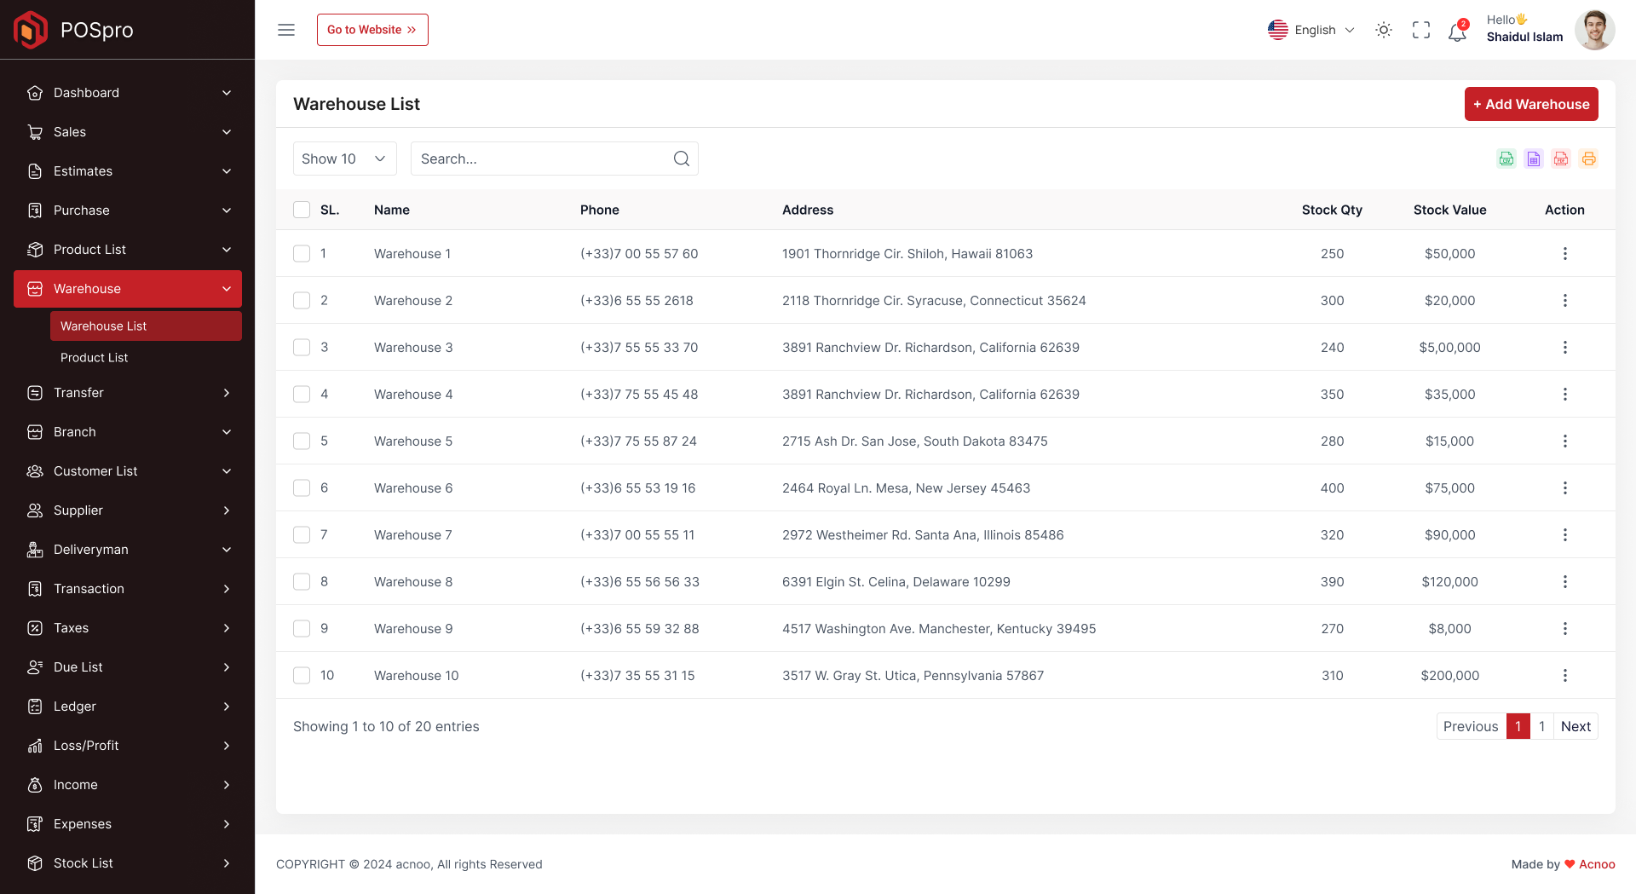Click the Dashboard home icon in the sidebar
Viewport: 1636px width, 894px height.
35,93
